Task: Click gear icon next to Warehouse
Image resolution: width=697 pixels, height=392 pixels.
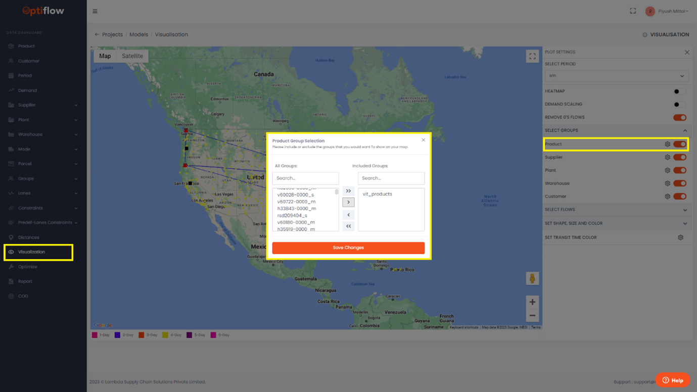Action: [x=667, y=183]
